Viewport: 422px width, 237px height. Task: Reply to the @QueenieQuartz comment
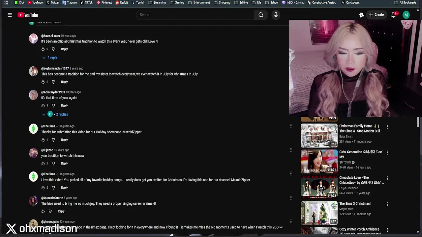(61, 211)
